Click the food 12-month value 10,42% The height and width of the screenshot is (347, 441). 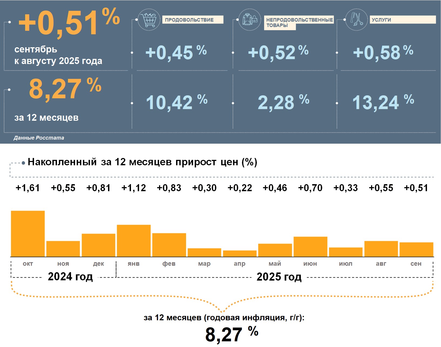176,102
